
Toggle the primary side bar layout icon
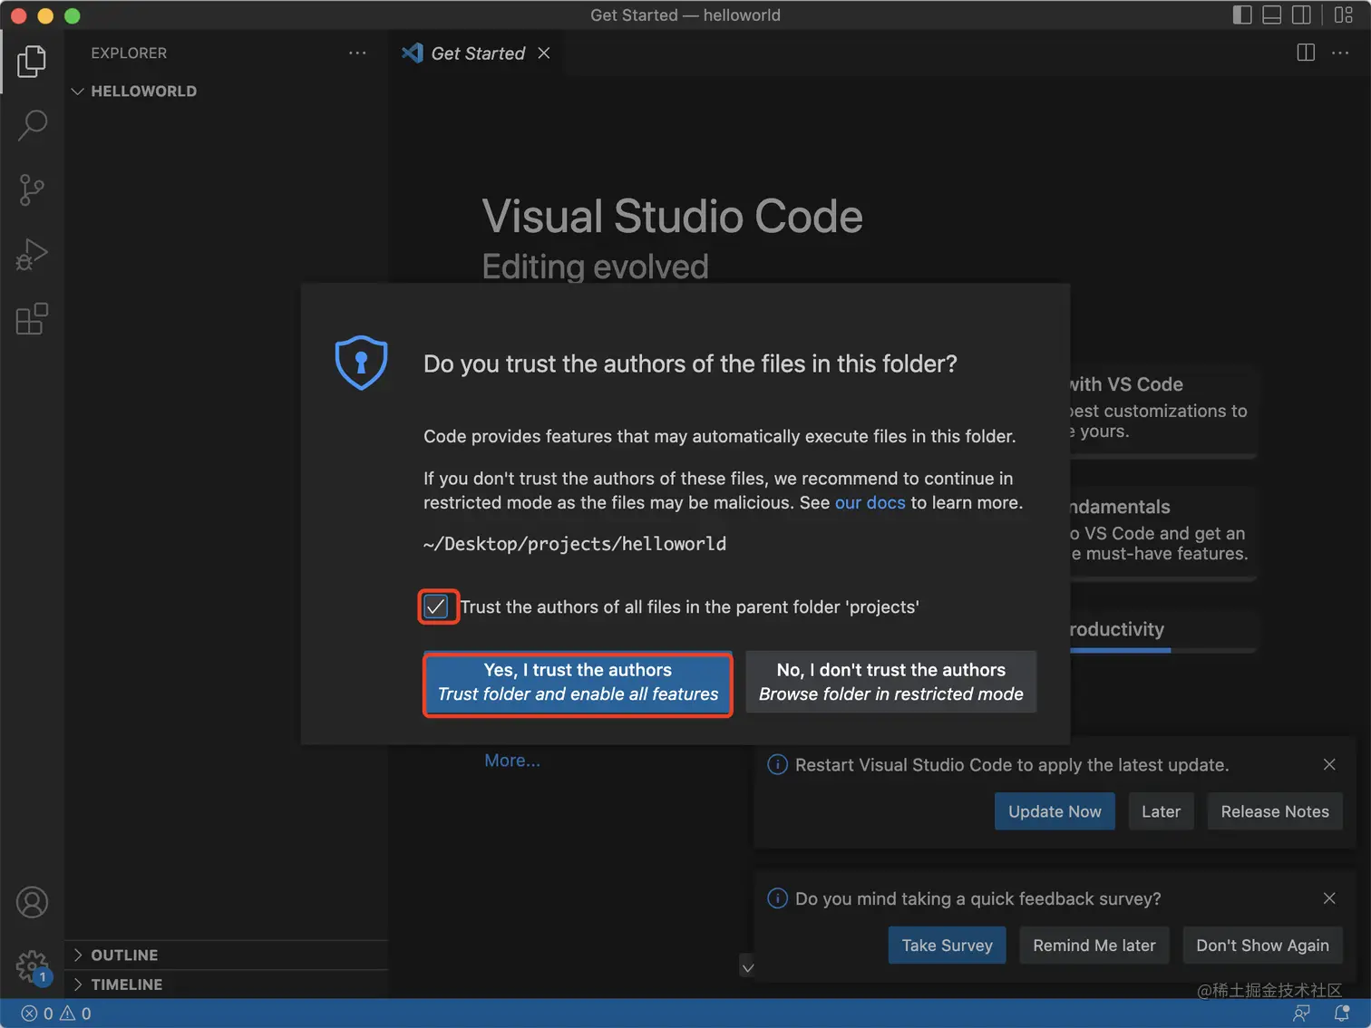(x=1242, y=15)
